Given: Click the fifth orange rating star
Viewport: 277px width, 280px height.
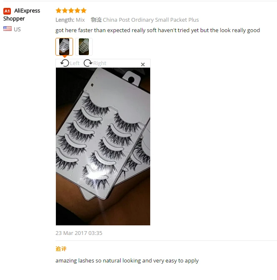Looking at the screenshot, I should 83,10.
